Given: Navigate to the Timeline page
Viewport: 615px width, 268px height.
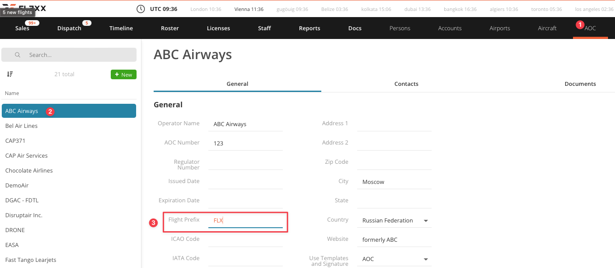Looking at the screenshot, I should tap(121, 28).
